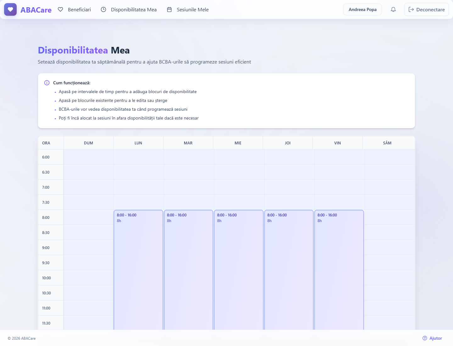
Task: Add availability in the DUM 6:00 slot
Action: (x=89, y=157)
